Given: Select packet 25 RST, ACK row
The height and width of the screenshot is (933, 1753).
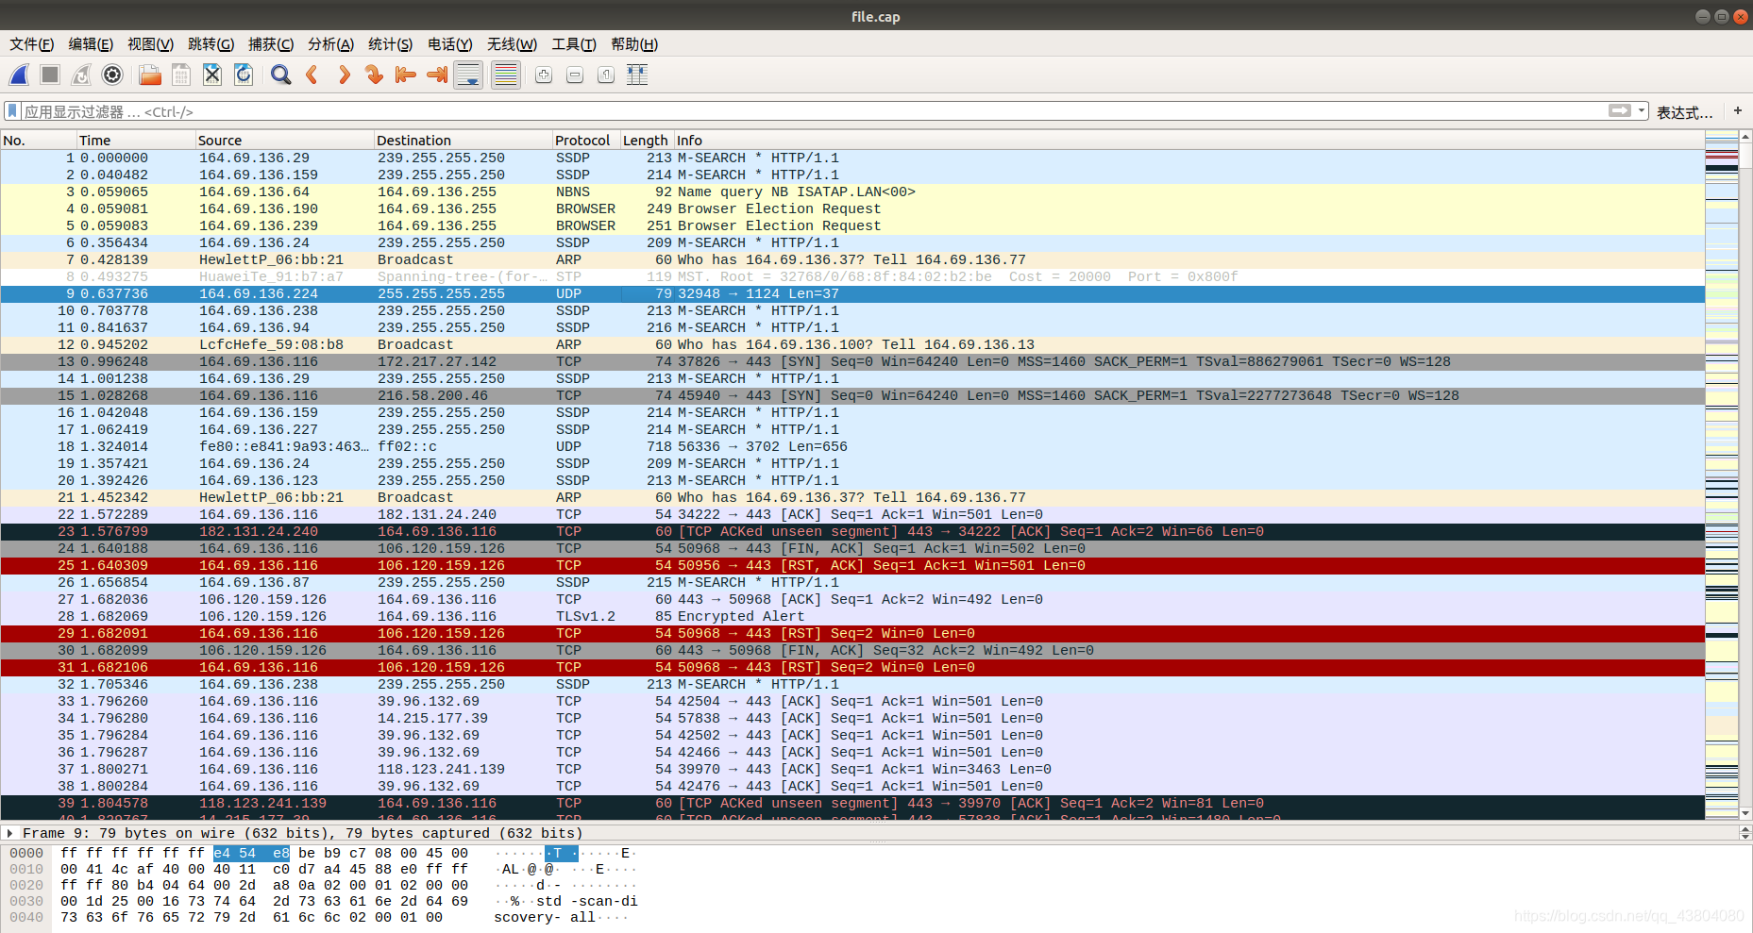Looking at the screenshot, I should coord(852,565).
